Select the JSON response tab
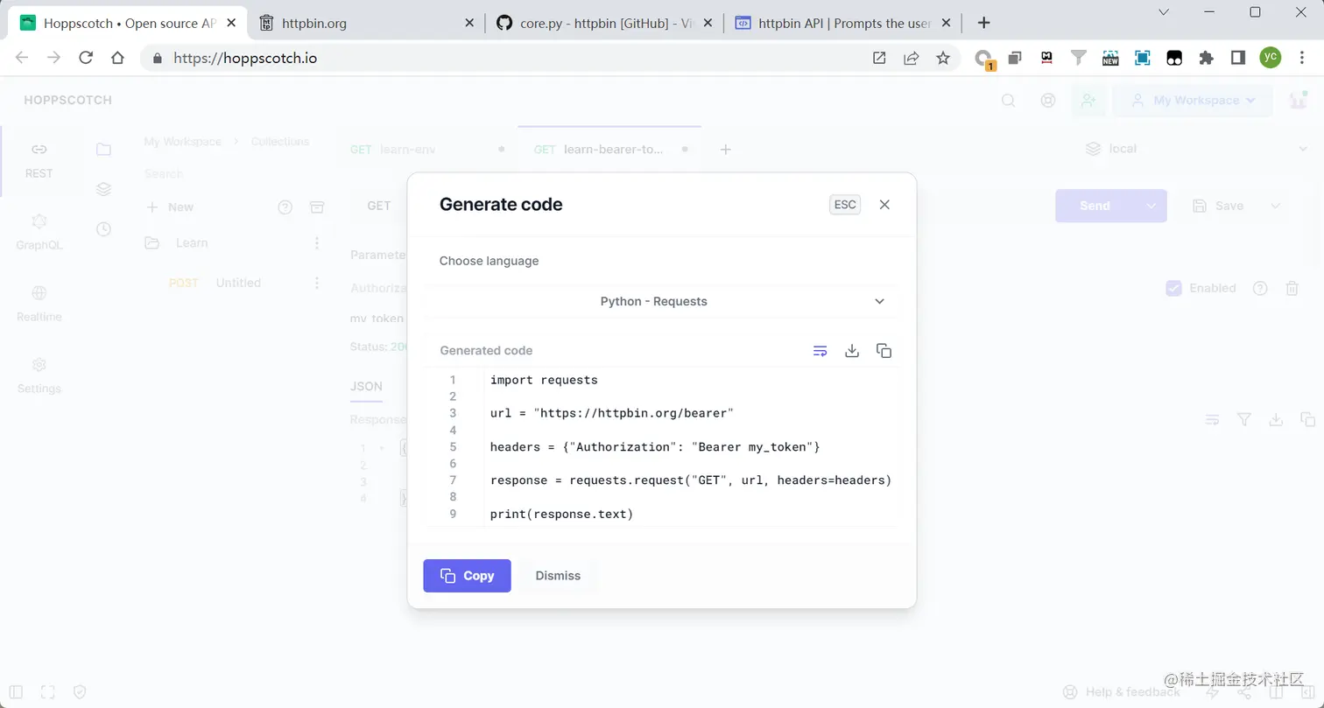Viewport: 1324px width, 708px height. [366, 386]
